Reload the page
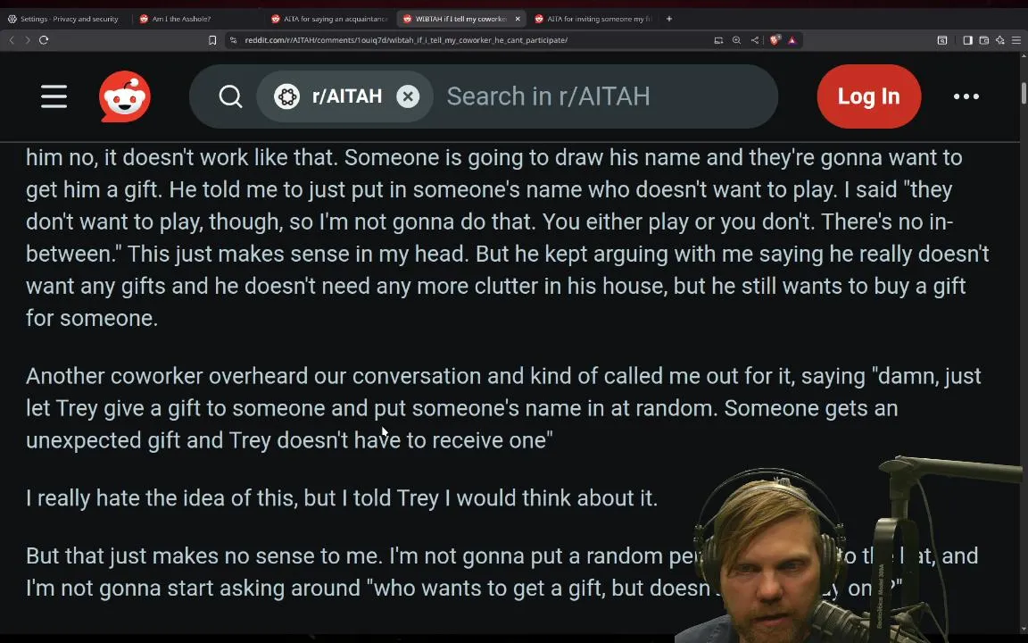The image size is (1028, 643). click(x=44, y=40)
